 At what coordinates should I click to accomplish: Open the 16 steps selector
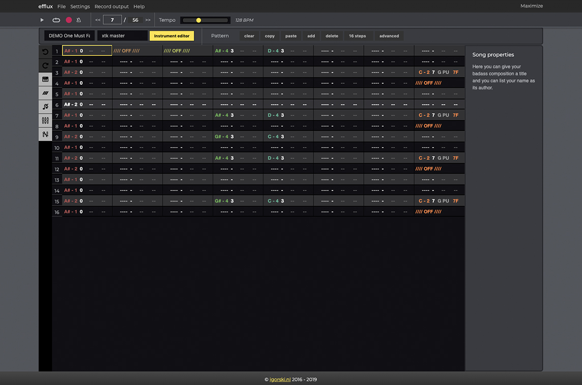click(x=358, y=36)
